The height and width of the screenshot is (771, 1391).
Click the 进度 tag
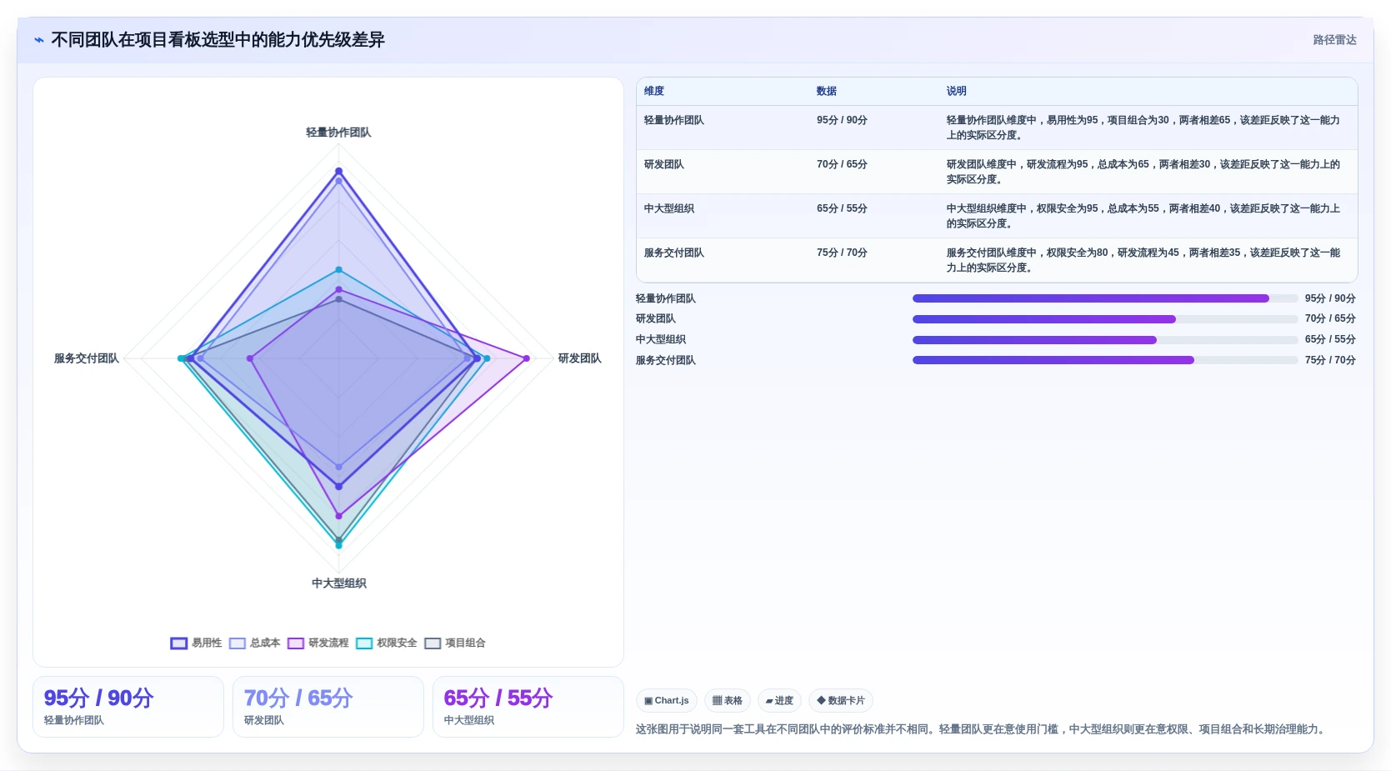779,701
